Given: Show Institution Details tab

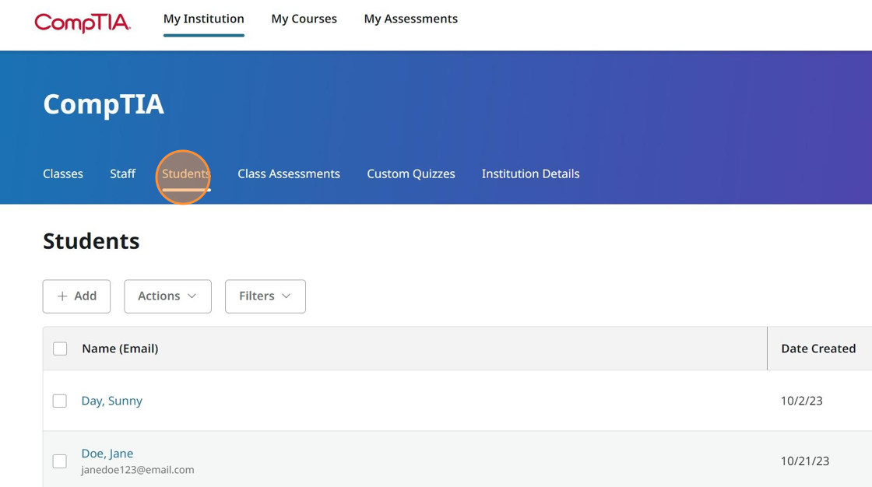Looking at the screenshot, I should tap(530, 174).
